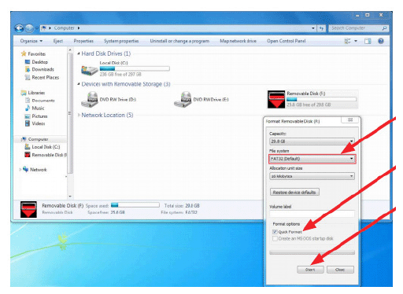Image resolution: width=403 pixels, height=294 pixels.
Task: Click the Close button in Format dialog
Action: 340,270
